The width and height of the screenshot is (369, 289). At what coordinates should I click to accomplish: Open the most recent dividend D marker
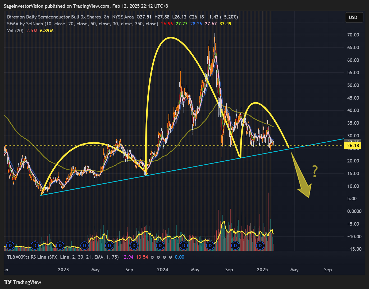click(260, 246)
